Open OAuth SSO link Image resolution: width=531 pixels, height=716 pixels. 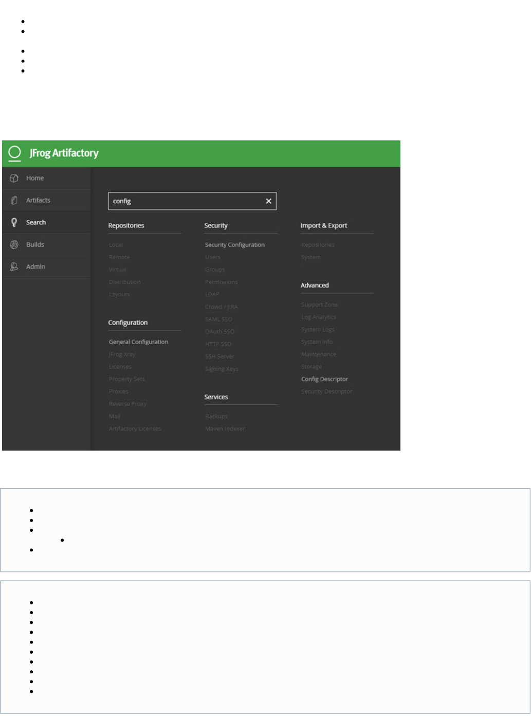[219, 331]
